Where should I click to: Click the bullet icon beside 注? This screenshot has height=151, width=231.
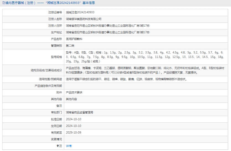click(x=58, y=146)
